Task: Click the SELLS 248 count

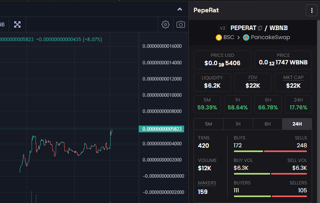Action: click(302, 145)
